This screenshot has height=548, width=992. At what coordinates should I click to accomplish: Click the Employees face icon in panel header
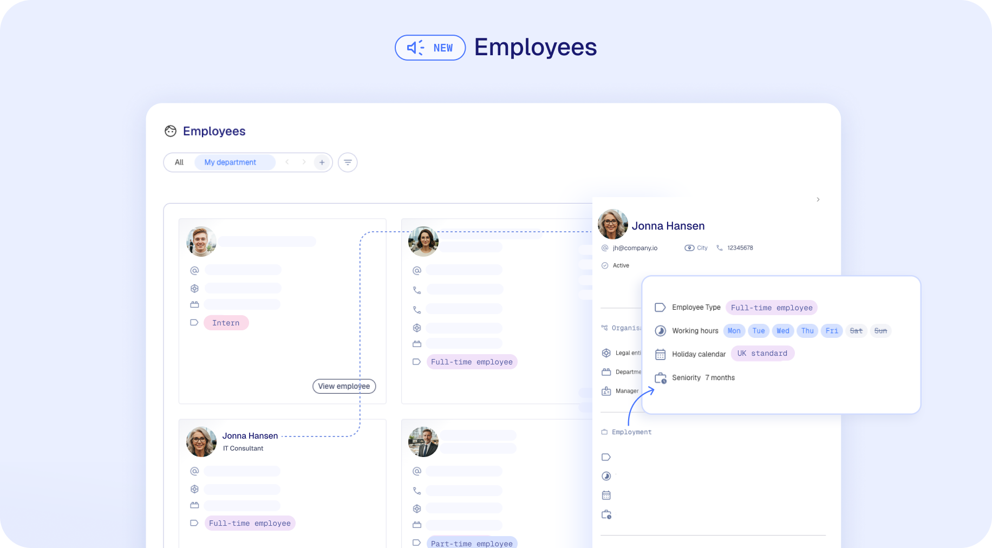coord(171,131)
